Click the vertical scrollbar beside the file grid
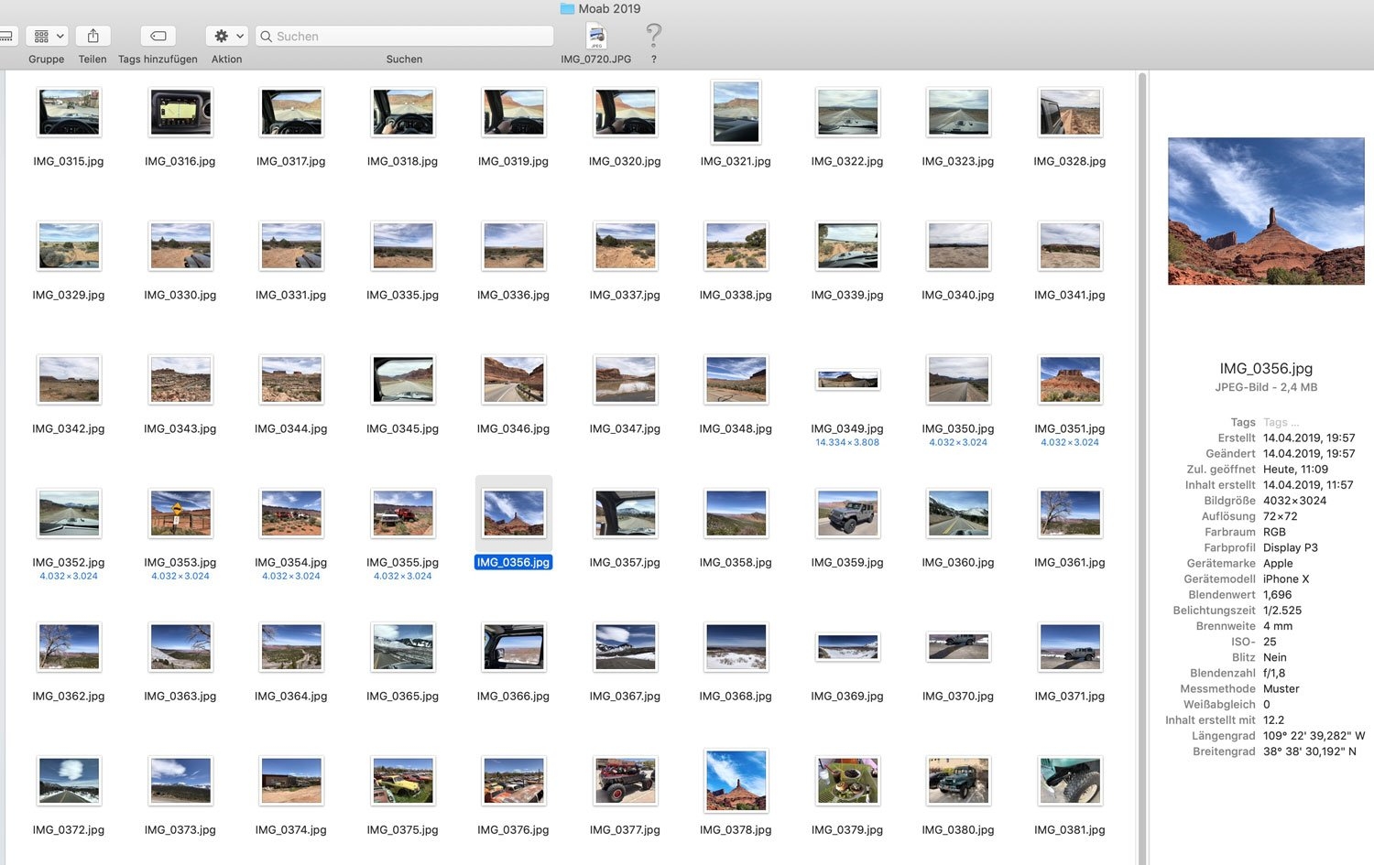The height and width of the screenshot is (865, 1374). 1141,458
